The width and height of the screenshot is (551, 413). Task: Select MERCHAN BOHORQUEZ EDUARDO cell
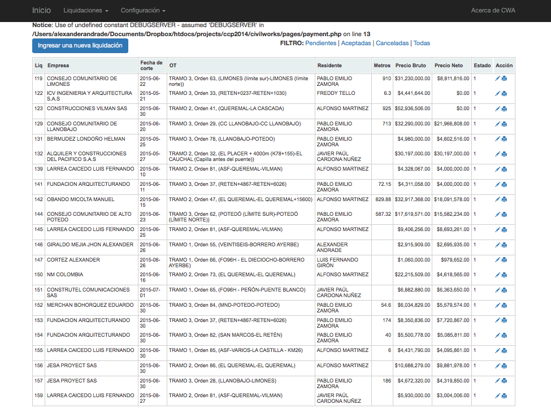click(92, 308)
